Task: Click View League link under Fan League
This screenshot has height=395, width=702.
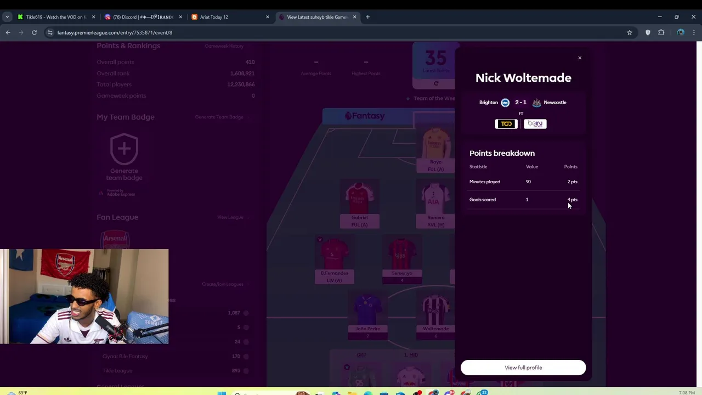Action: click(x=230, y=217)
